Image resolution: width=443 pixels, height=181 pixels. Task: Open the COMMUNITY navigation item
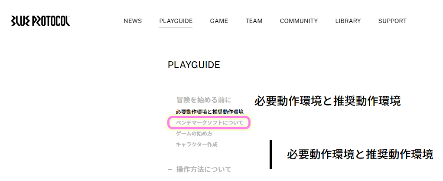299,21
